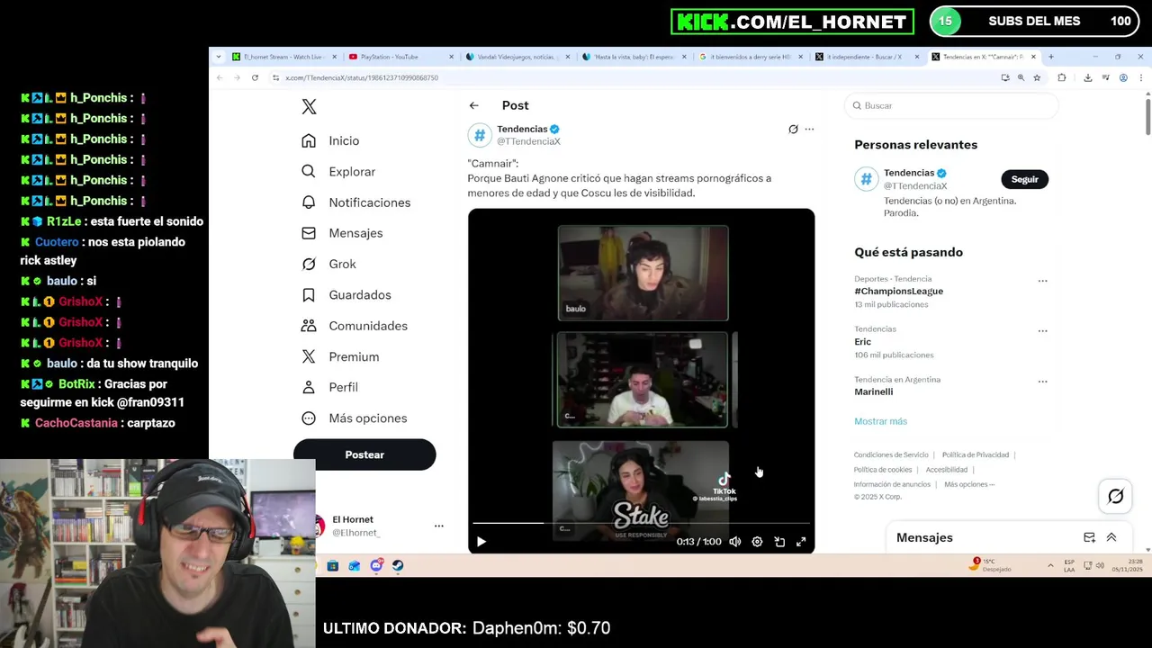Enter video fullscreen mode
This screenshot has width=1152, height=648.
pyautogui.click(x=801, y=542)
